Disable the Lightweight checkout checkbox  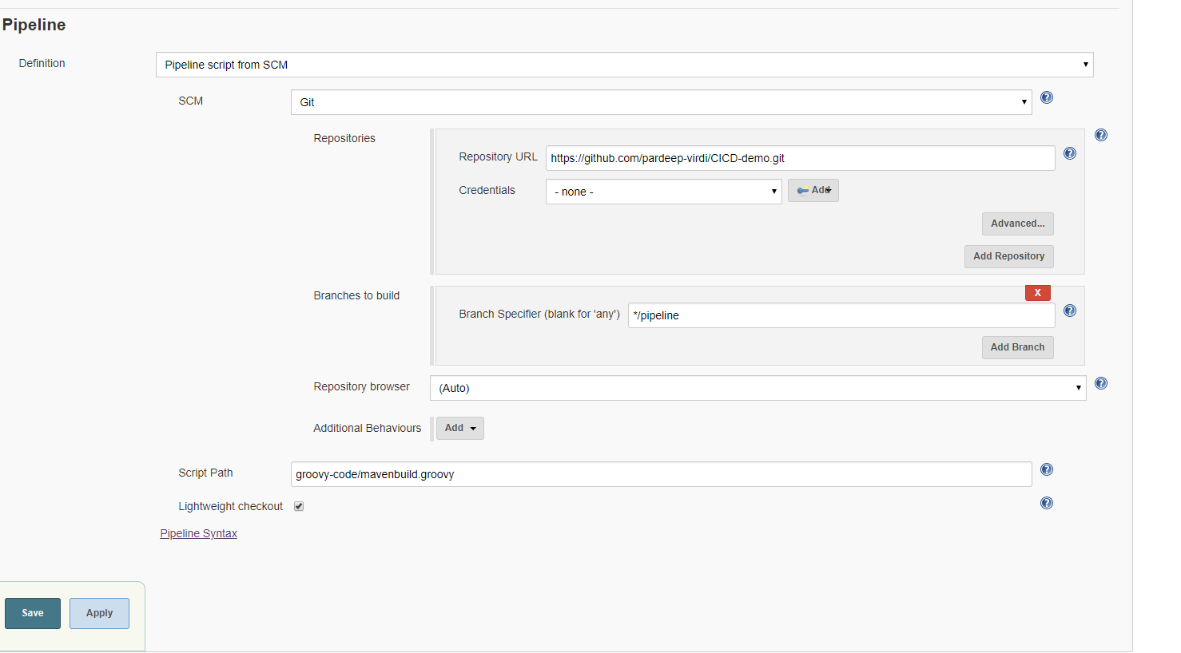click(x=298, y=505)
